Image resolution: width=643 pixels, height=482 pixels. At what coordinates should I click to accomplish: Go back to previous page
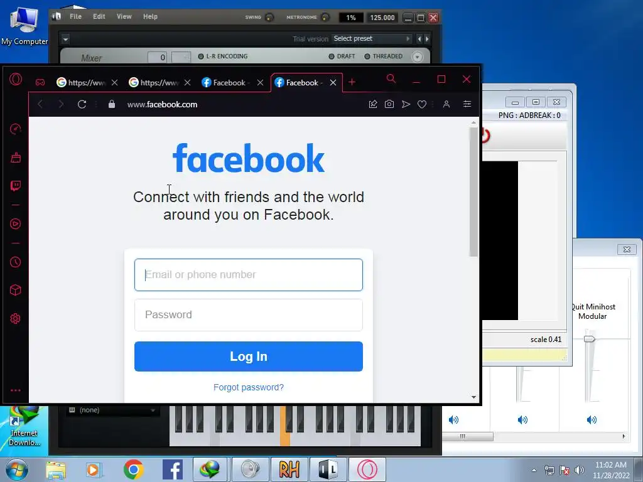40,105
